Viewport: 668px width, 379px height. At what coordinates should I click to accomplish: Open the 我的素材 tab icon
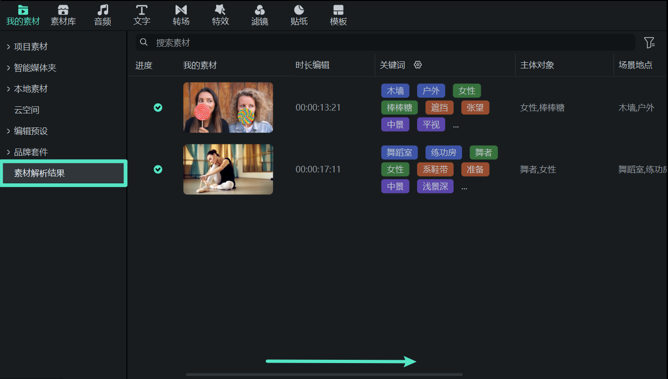[x=23, y=10]
